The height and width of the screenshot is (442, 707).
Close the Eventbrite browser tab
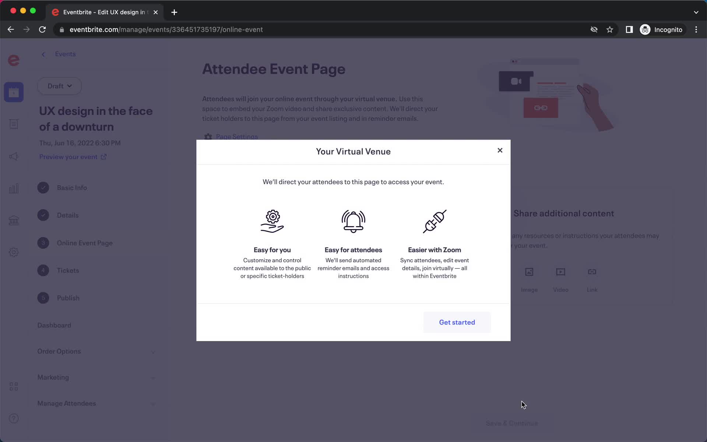(155, 12)
